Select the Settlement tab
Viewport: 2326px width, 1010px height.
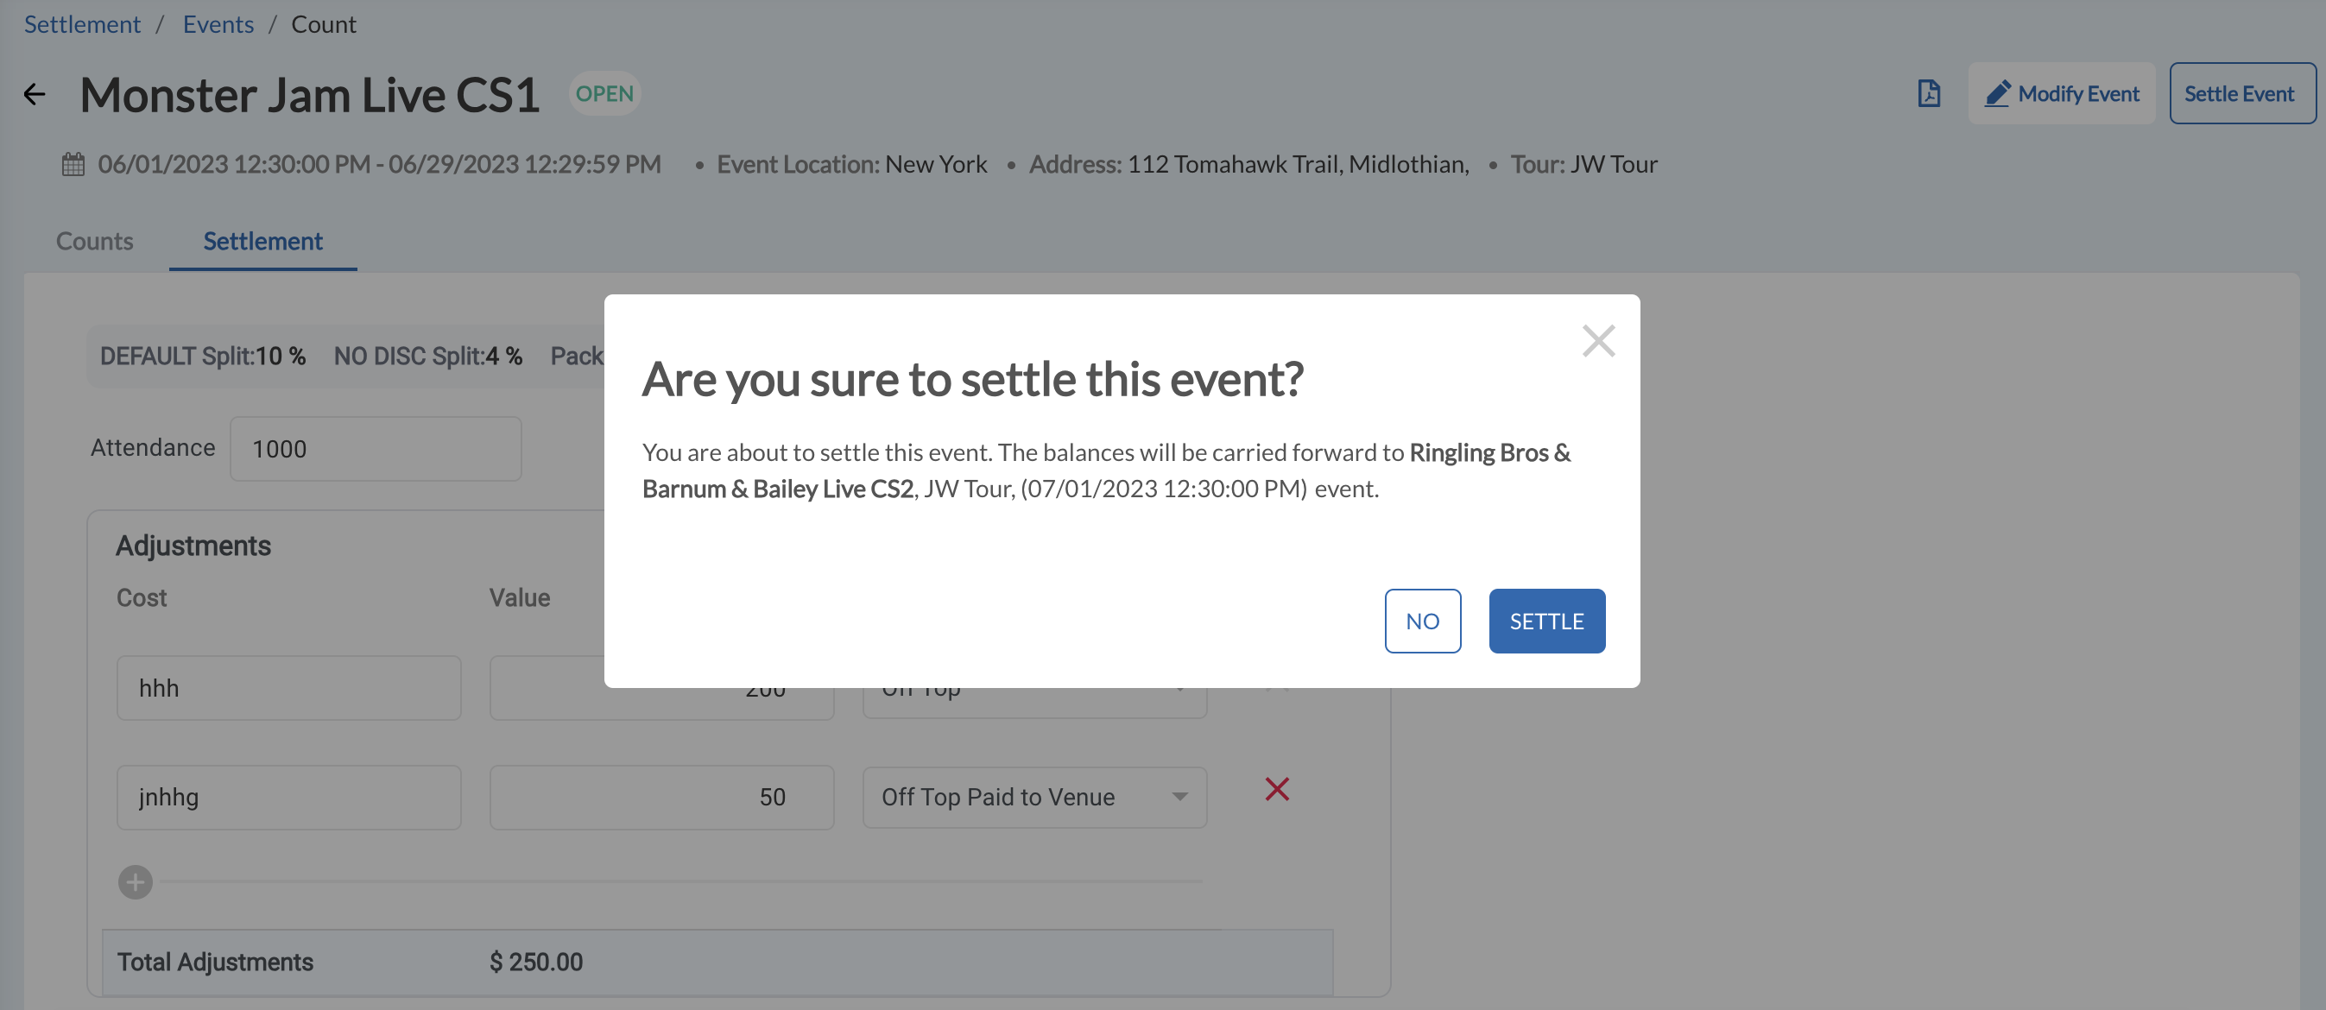click(x=262, y=241)
